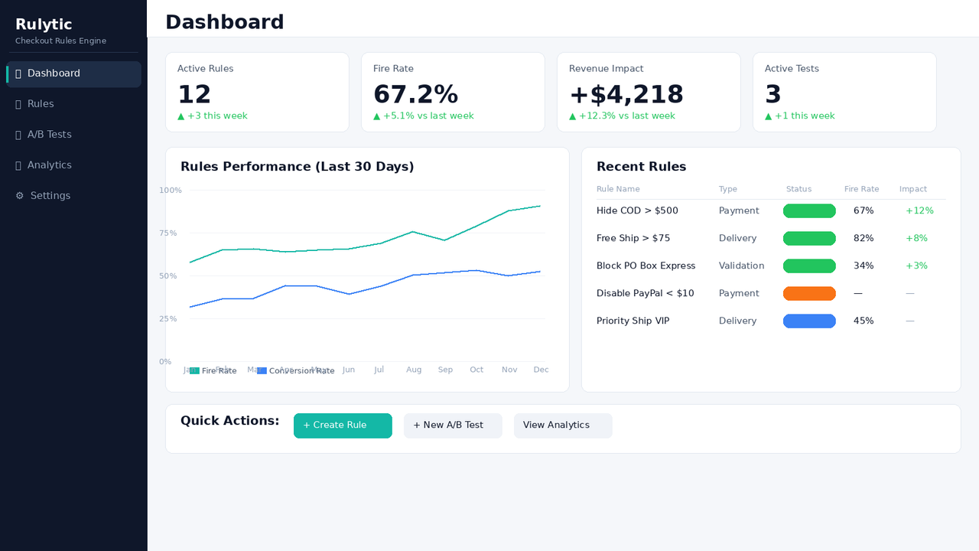This screenshot has height=551, width=979.
Task: Click the +1 this week trend text
Action: pos(800,116)
